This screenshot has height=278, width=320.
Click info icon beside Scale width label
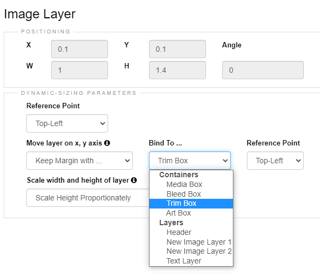(x=134, y=180)
